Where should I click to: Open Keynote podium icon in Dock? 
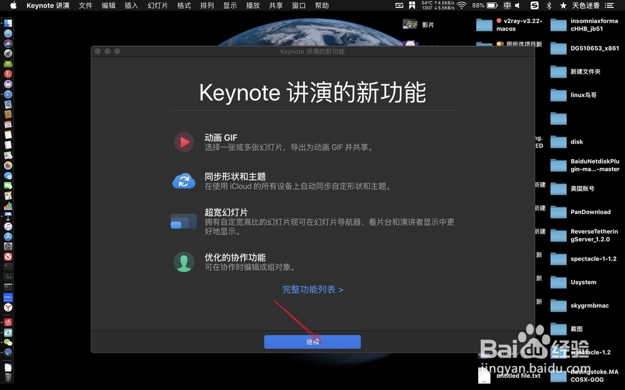(8, 216)
